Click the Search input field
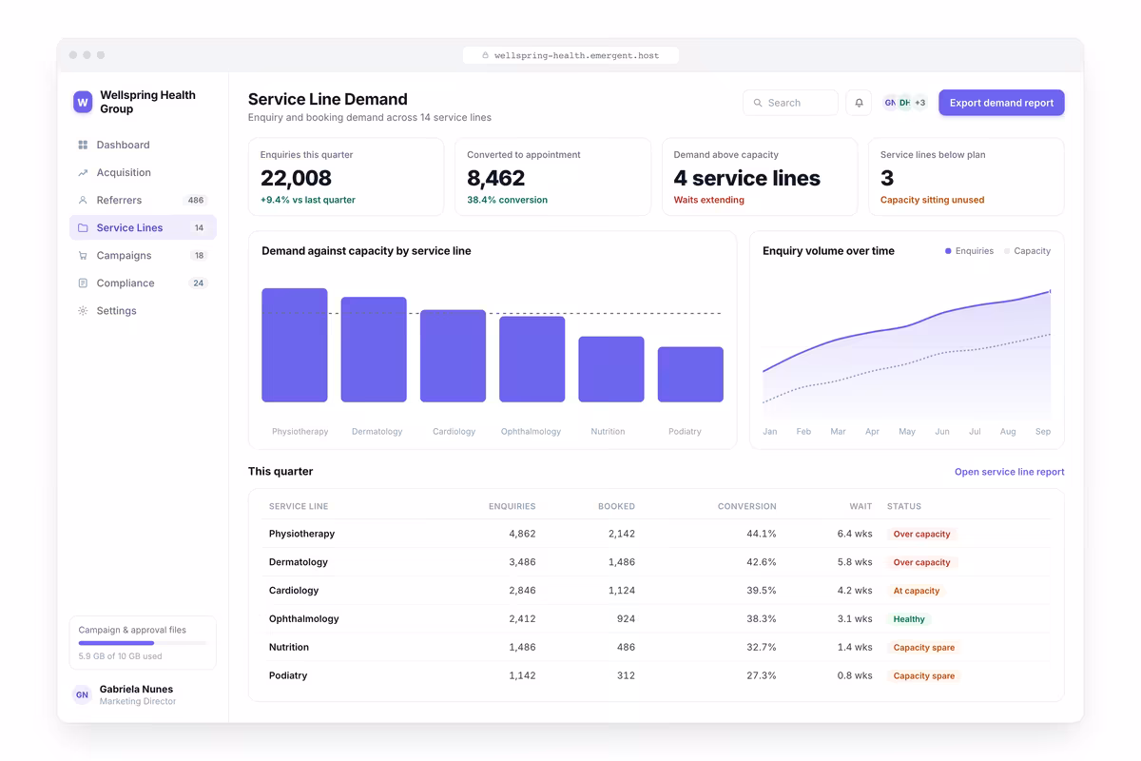Viewport: 1141px width, 761px height. pos(790,103)
